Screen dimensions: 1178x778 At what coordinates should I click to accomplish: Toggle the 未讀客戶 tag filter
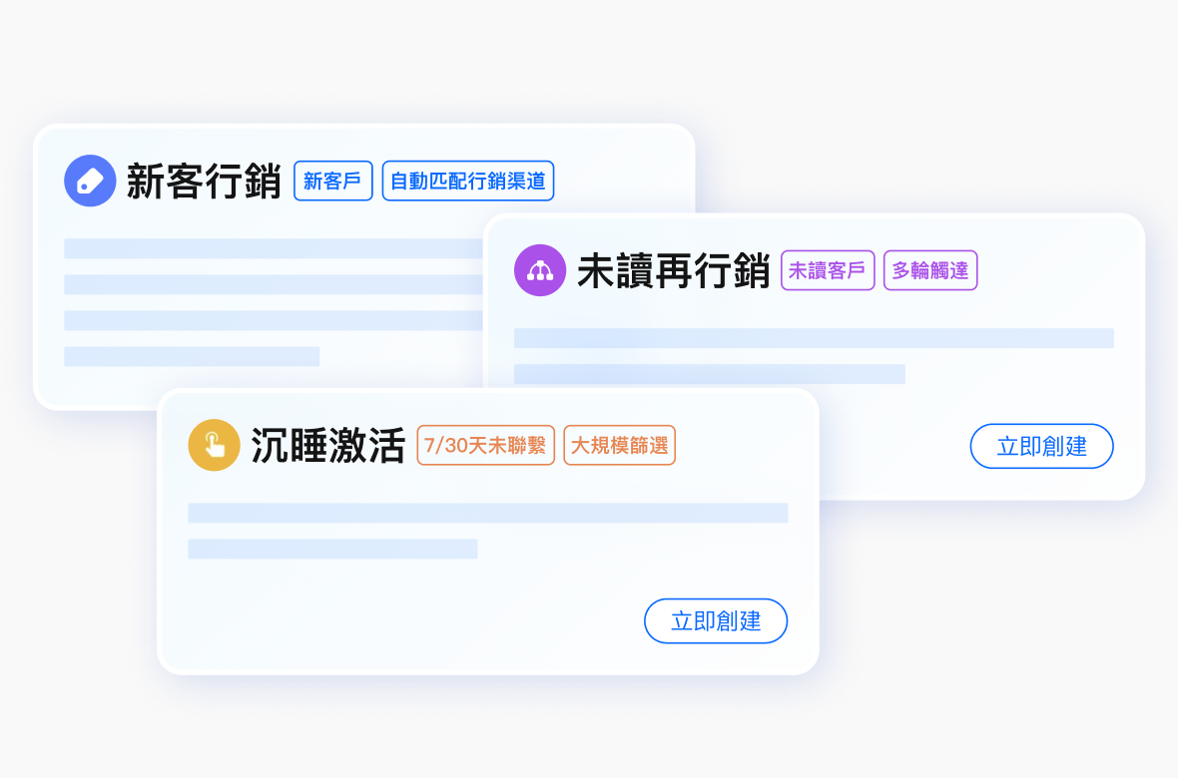(828, 269)
